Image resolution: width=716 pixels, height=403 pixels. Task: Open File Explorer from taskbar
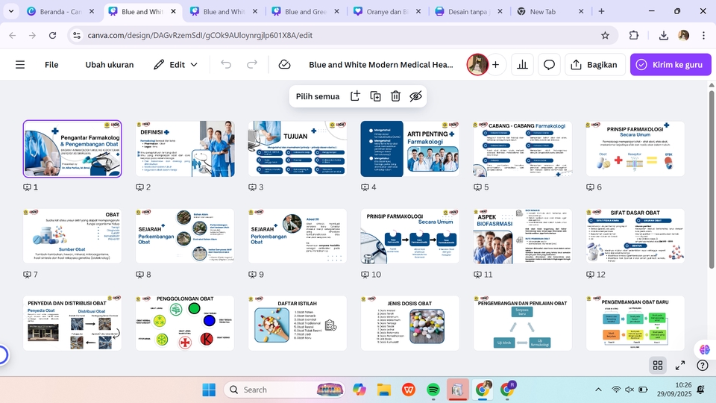pos(383,390)
